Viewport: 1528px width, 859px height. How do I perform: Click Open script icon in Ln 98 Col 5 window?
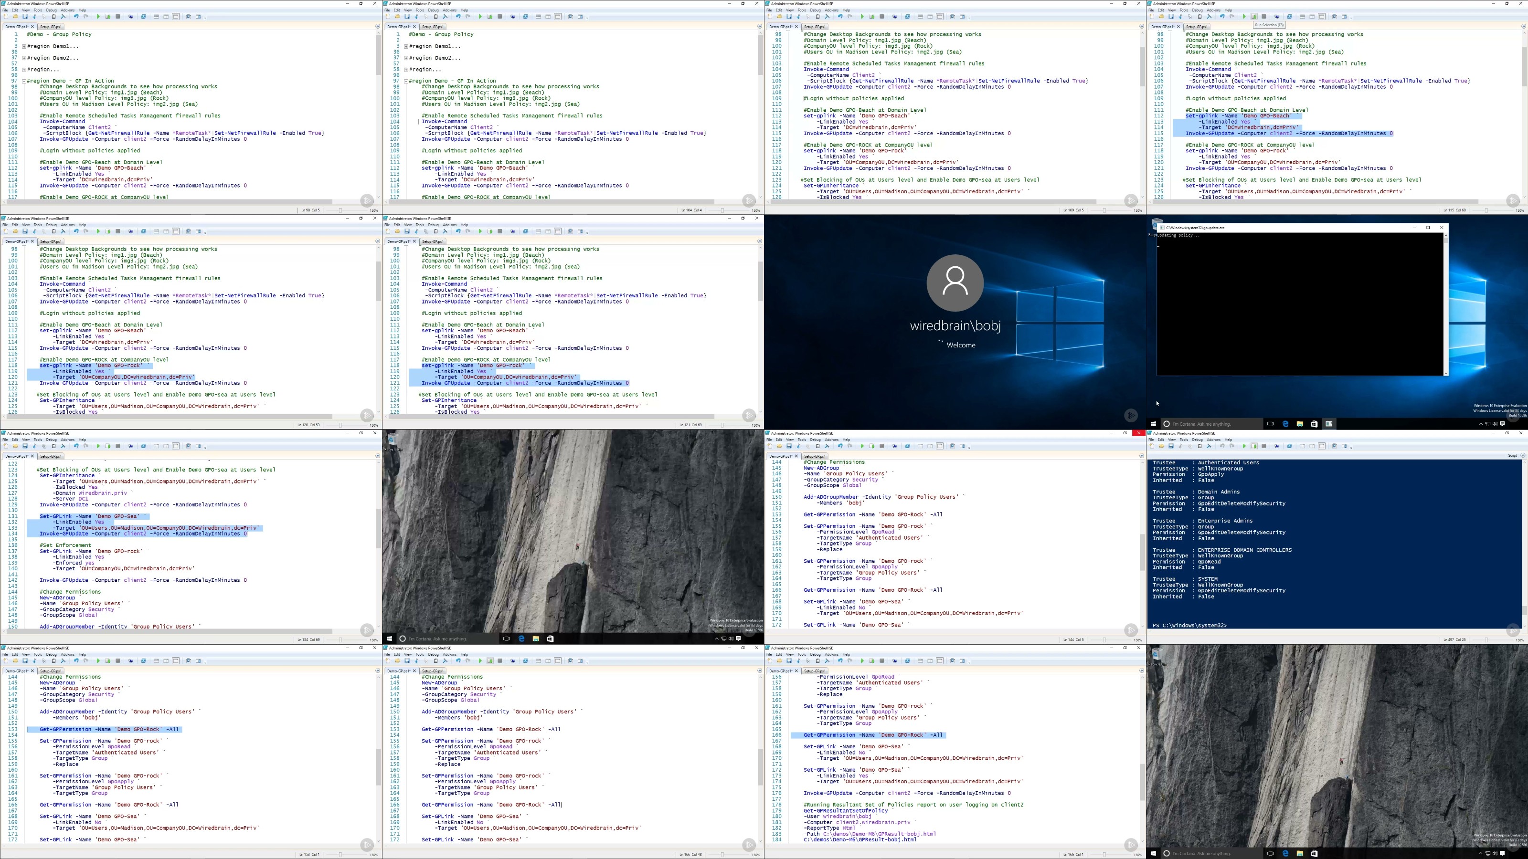tap(15, 17)
